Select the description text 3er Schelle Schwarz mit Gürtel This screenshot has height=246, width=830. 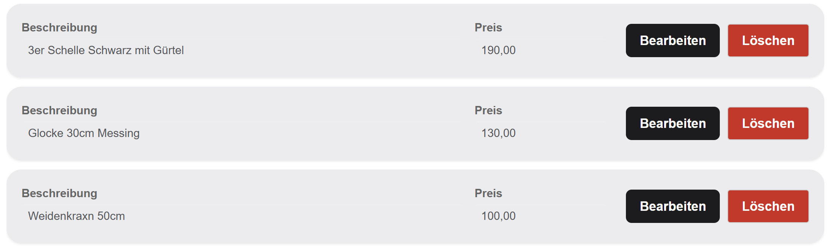coord(106,50)
